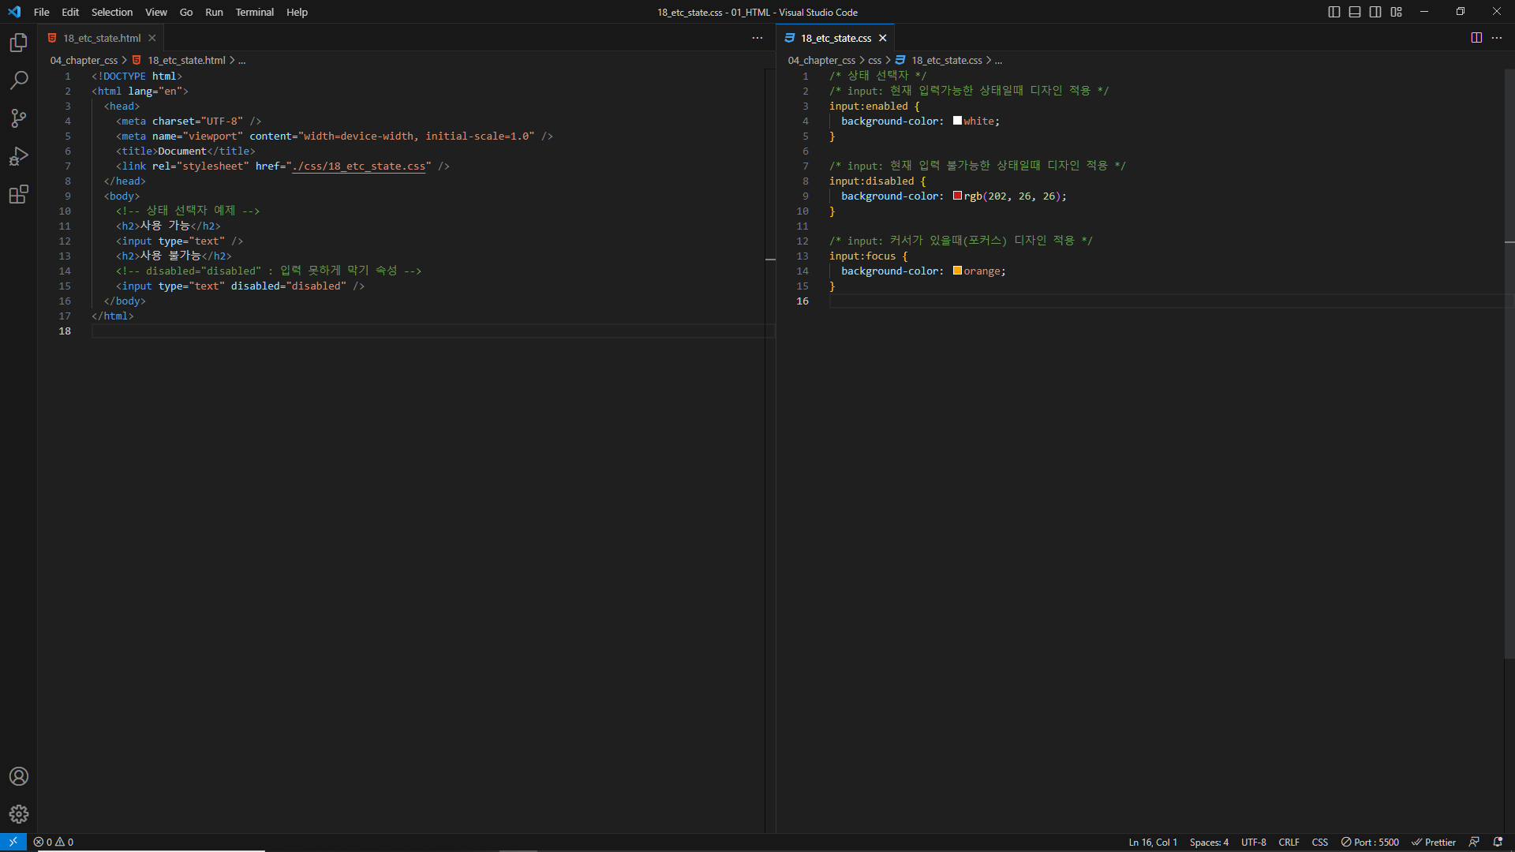Open Spaces: 4 indentation selector
Image resolution: width=1515 pixels, height=852 pixels.
click(1209, 842)
